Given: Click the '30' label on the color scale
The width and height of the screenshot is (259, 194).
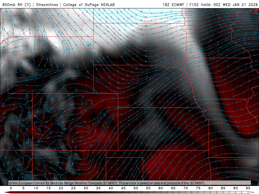Looking at the screenshot, I should (x=86, y=188).
